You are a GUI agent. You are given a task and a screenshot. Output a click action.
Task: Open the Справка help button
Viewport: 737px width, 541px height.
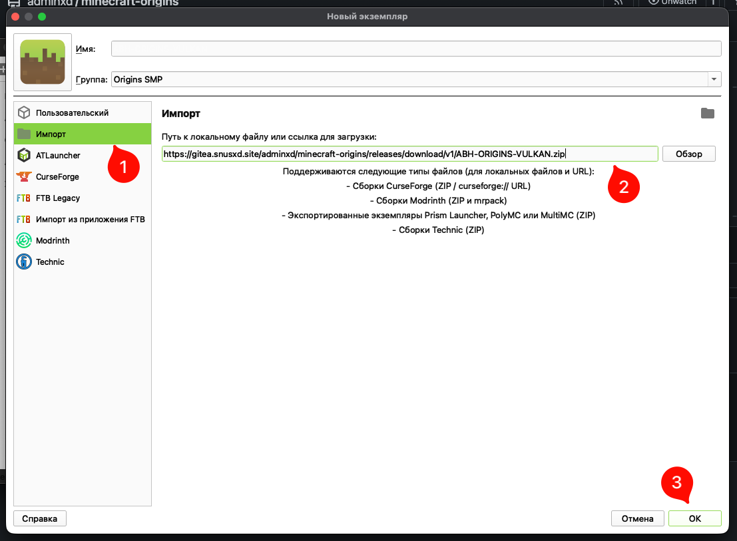40,518
